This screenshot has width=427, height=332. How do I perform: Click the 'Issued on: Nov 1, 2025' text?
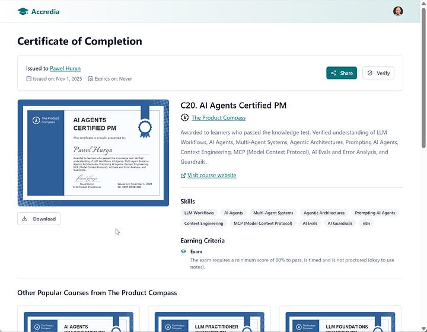57,79
